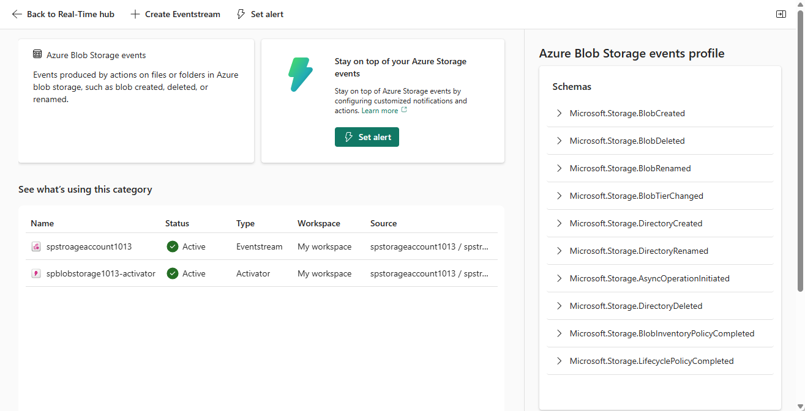The width and height of the screenshot is (805, 411).
Task: Click the Workspace column header
Action: click(x=318, y=223)
